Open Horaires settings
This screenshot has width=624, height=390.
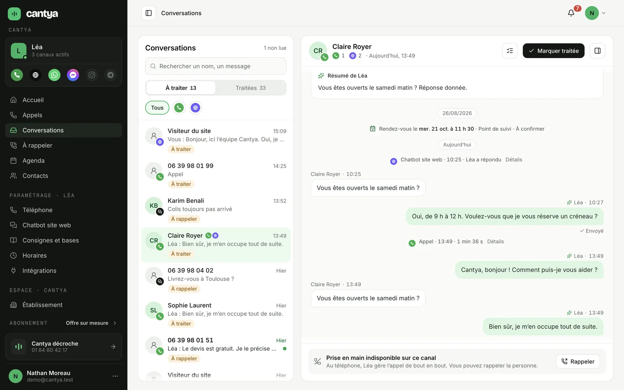64,255
